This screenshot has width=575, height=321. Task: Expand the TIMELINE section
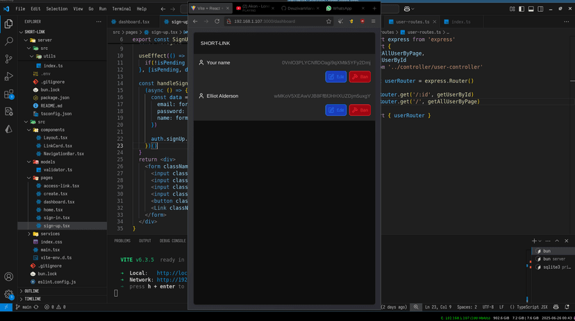click(32, 299)
